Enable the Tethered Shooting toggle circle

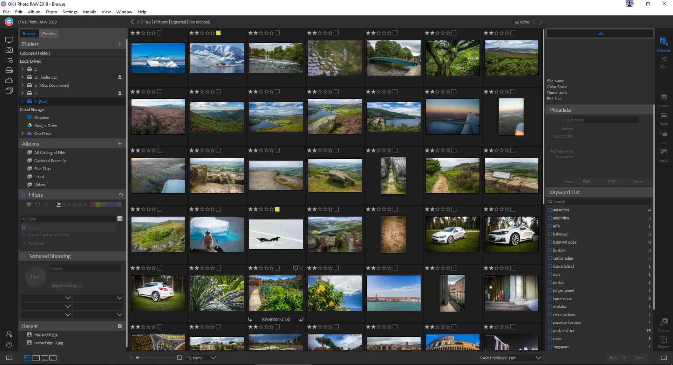click(23, 256)
